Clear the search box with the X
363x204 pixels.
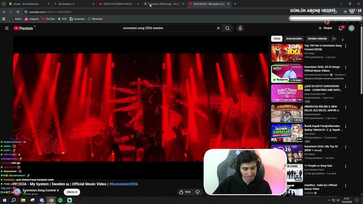[x=218, y=28]
